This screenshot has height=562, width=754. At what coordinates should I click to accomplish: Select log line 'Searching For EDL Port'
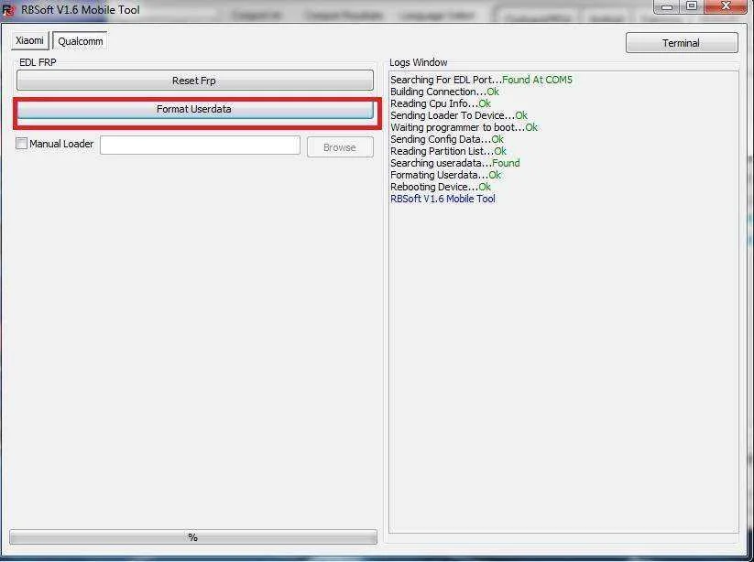(x=481, y=80)
